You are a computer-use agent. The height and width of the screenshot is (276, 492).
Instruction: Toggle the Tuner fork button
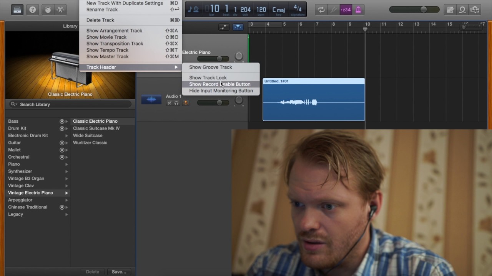(333, 10)
